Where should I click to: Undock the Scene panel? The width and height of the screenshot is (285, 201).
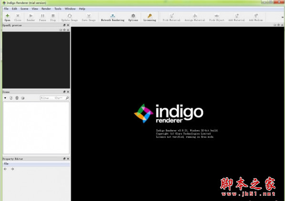point(64,92)
